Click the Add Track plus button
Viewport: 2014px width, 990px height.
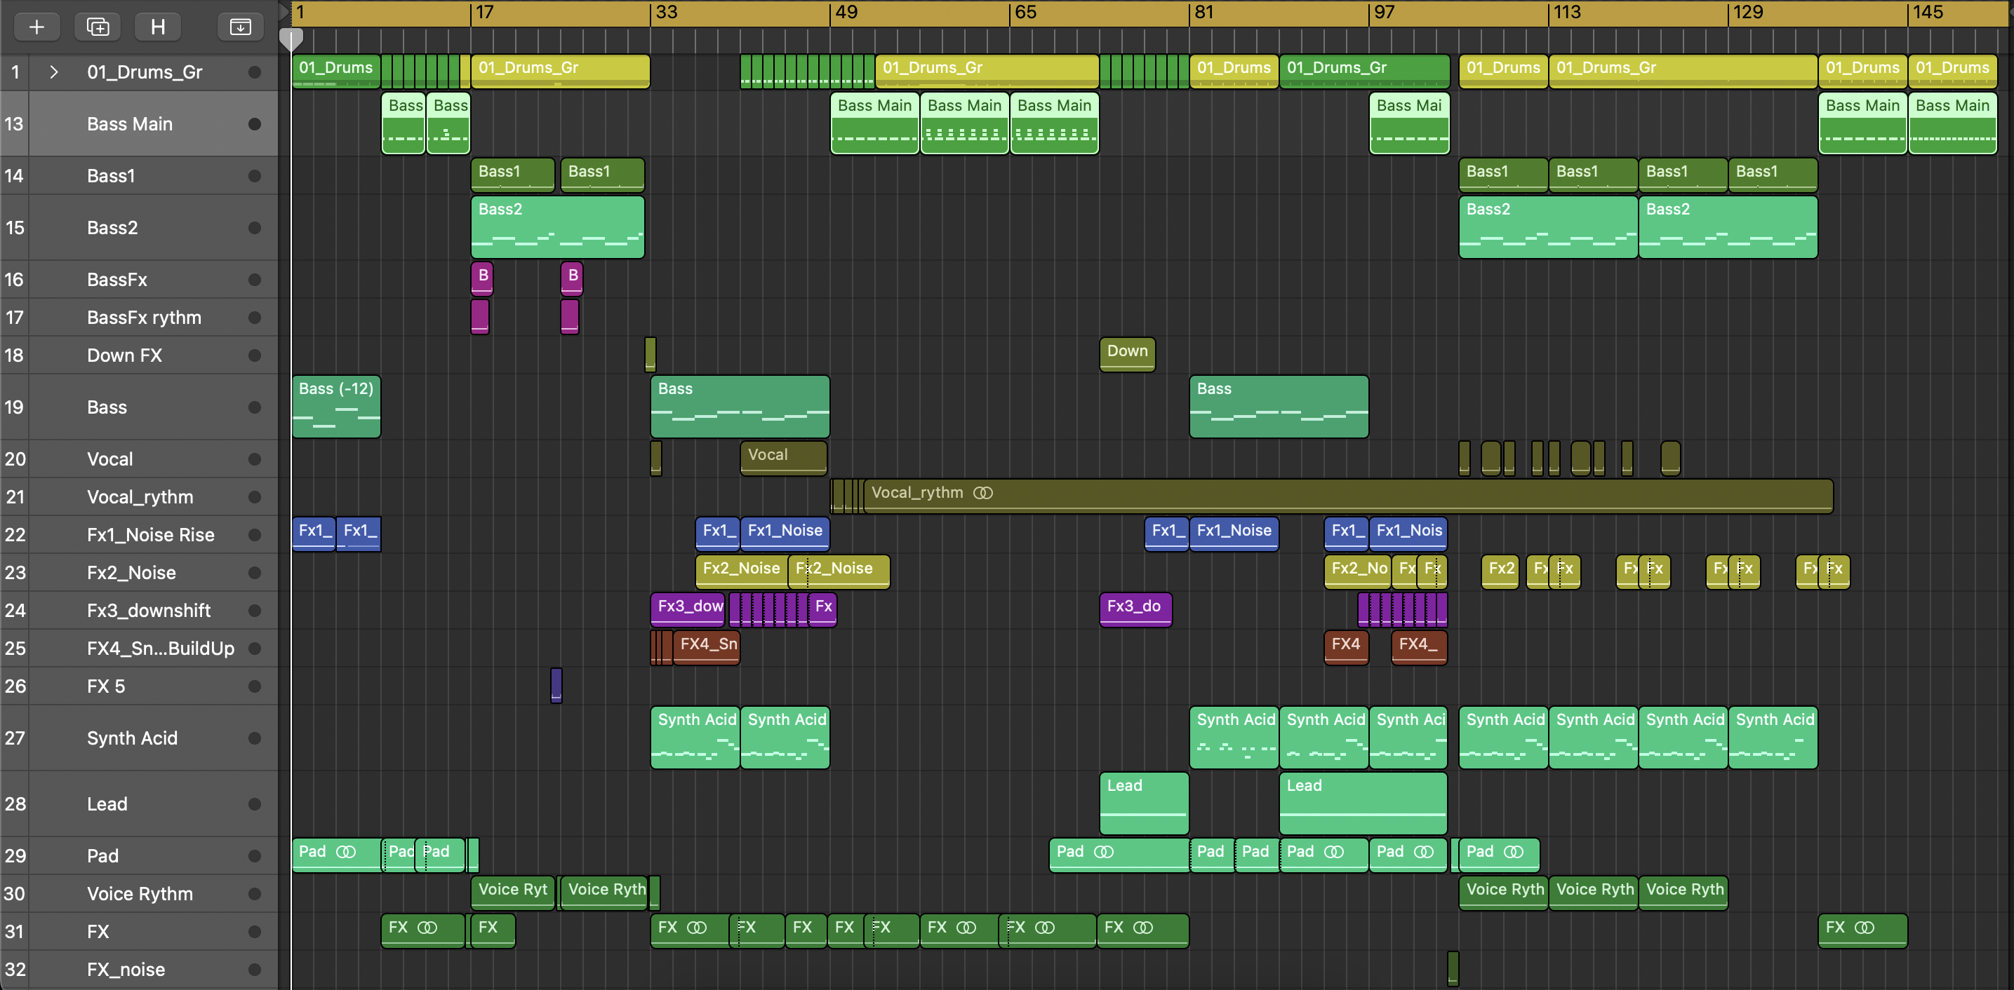36,27
